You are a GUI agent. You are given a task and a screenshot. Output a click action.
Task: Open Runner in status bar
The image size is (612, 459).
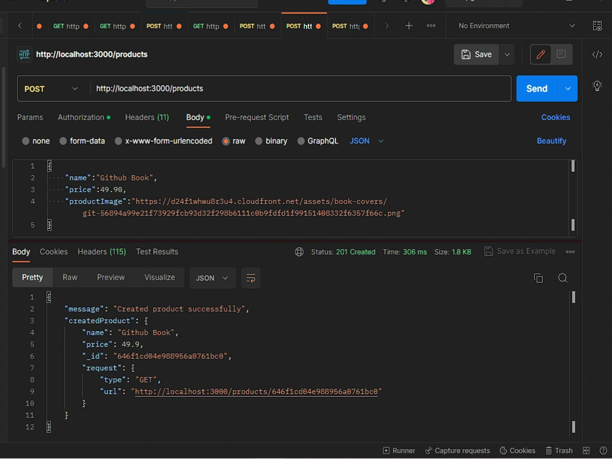tap(399, 450)
